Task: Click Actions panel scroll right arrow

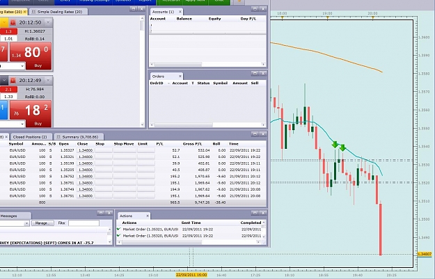Action: (x=258, y=242)
